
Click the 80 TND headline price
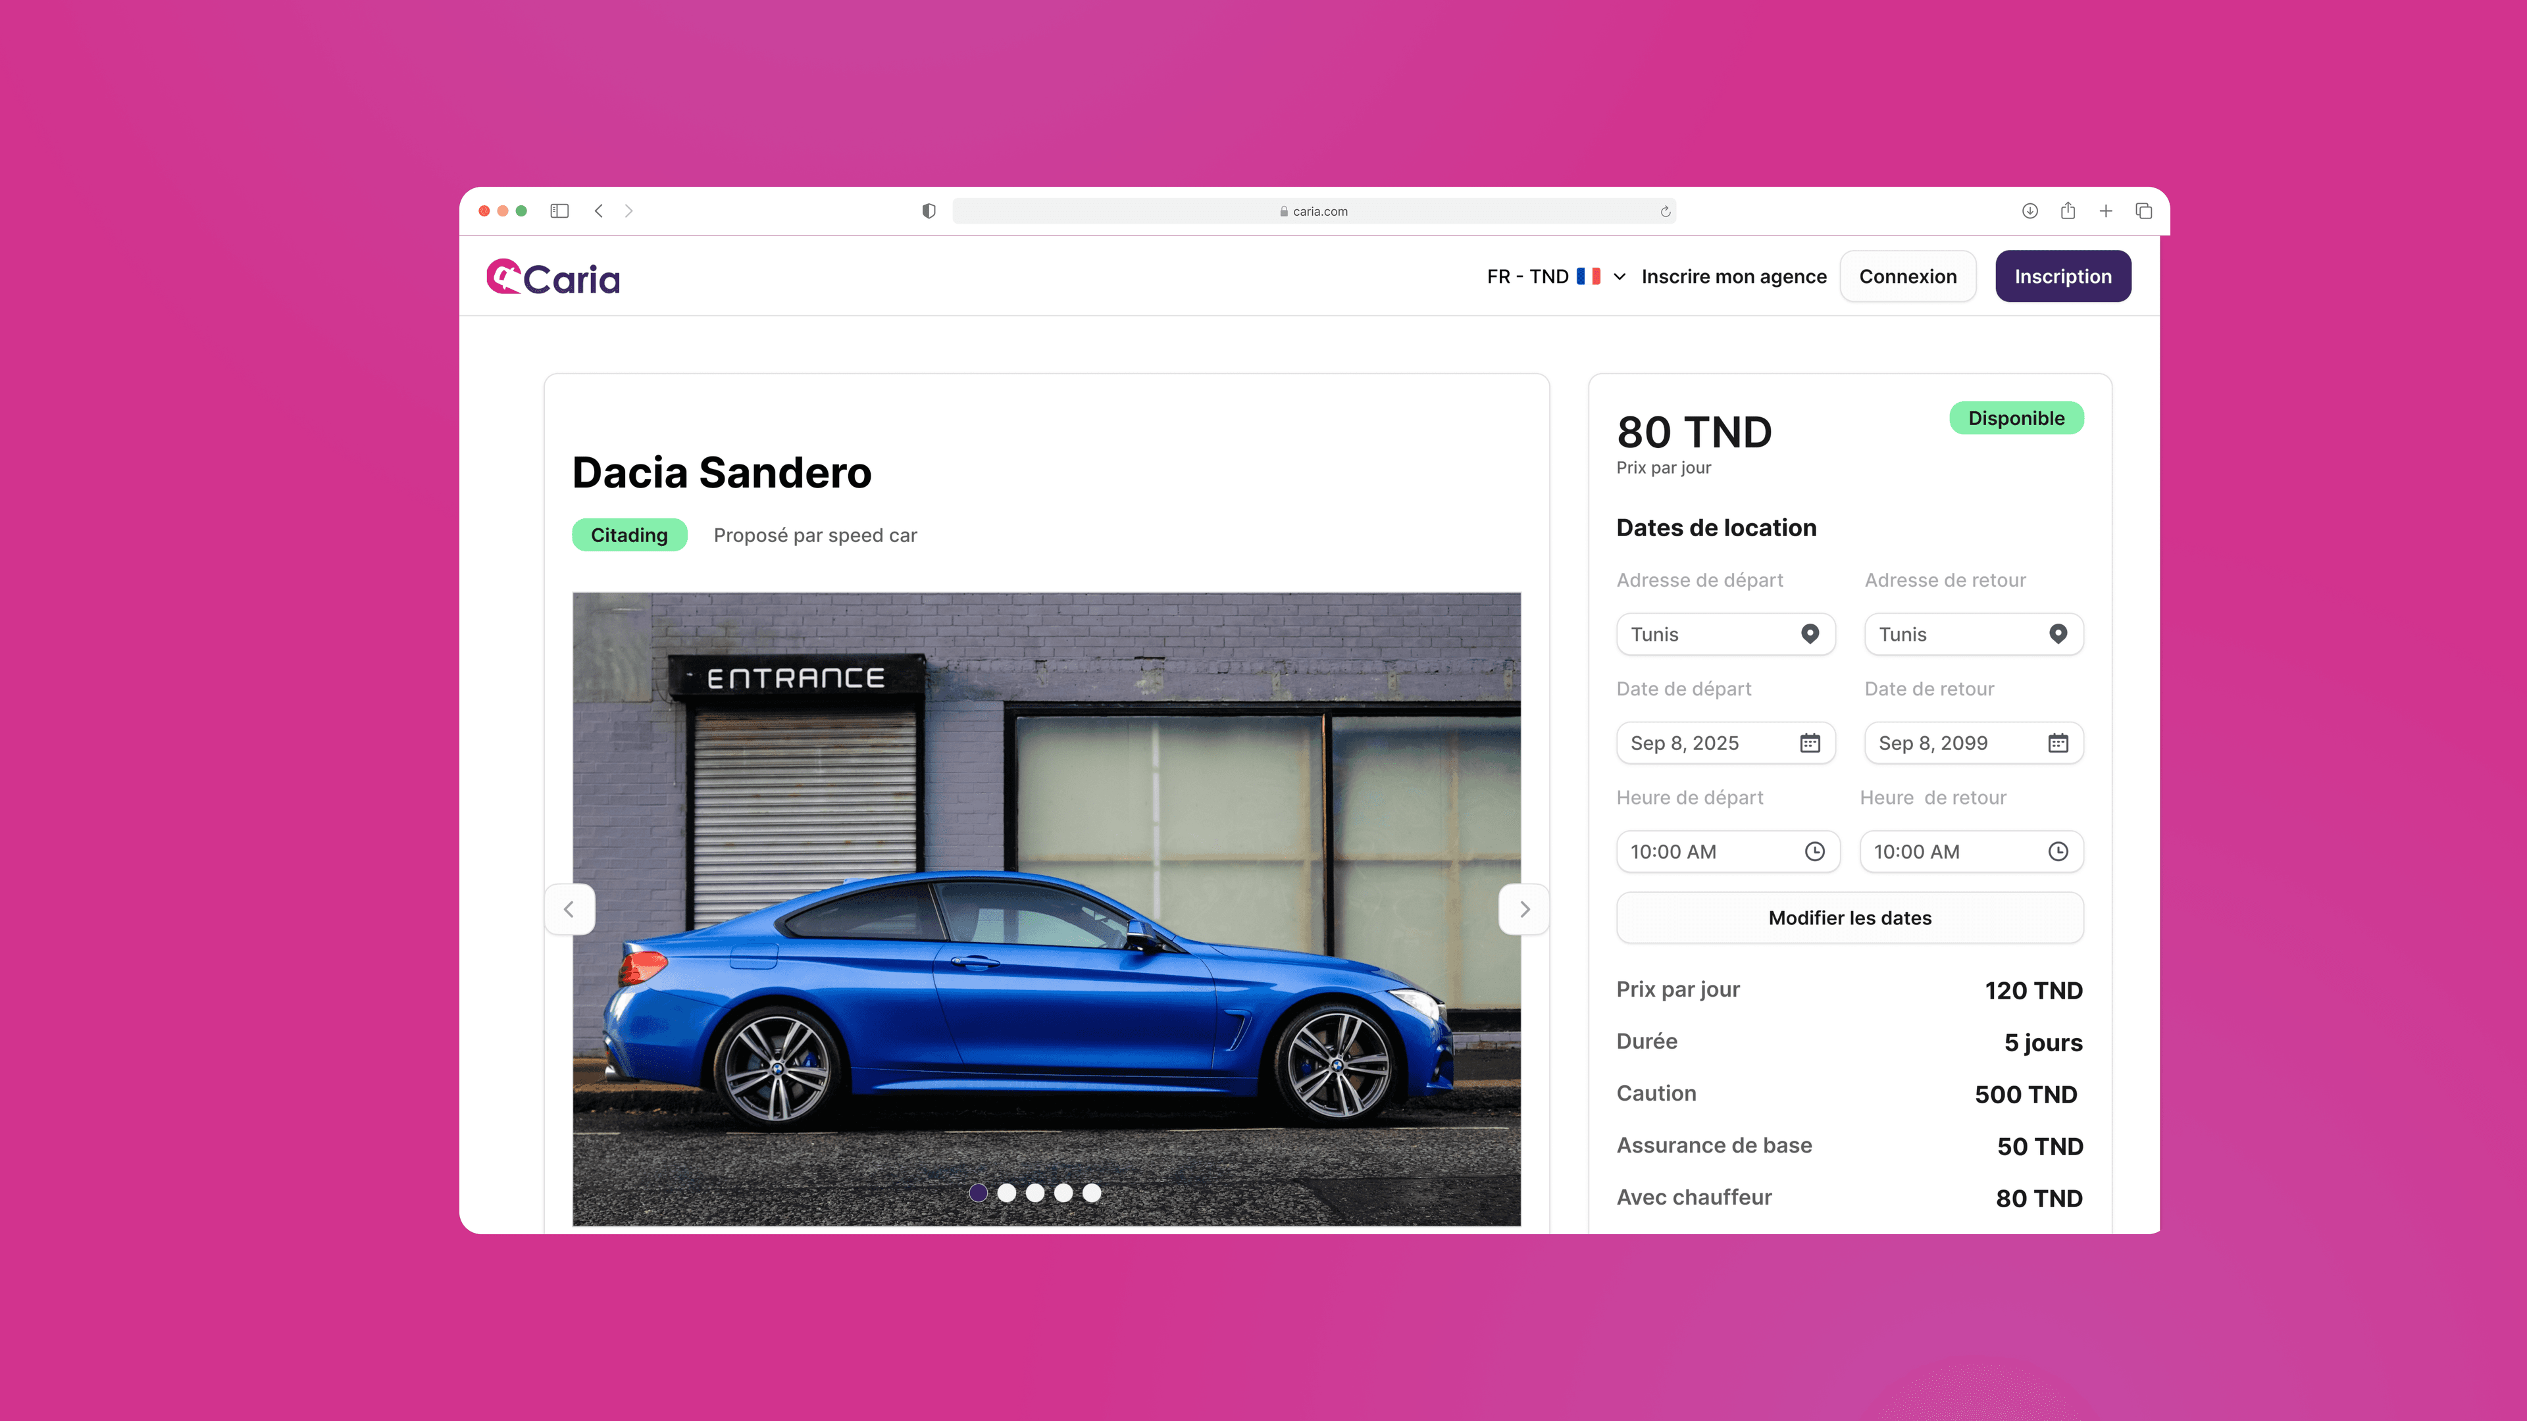coord(1694,432)
